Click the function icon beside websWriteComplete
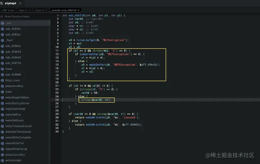Viewport: 260px width, 164px height. tap(2, 138)
